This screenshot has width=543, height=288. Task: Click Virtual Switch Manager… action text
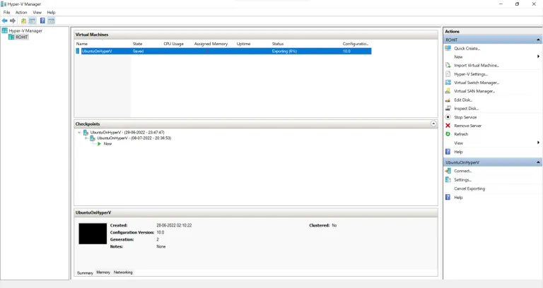point(477,83)
